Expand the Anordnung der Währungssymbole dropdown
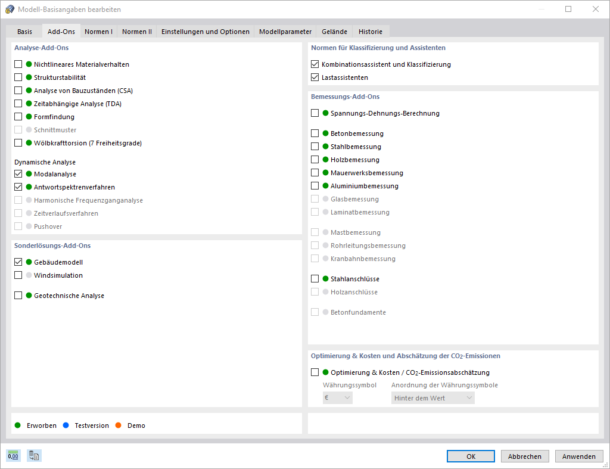610x469 pixels. click(433, 397)
